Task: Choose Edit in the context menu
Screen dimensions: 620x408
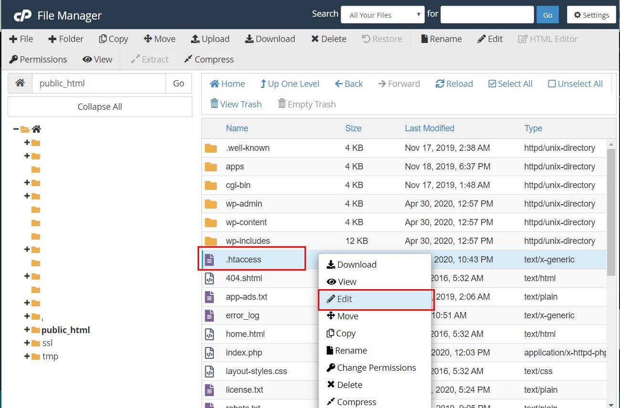Action: pyautogui.click(x=375, y=299)
